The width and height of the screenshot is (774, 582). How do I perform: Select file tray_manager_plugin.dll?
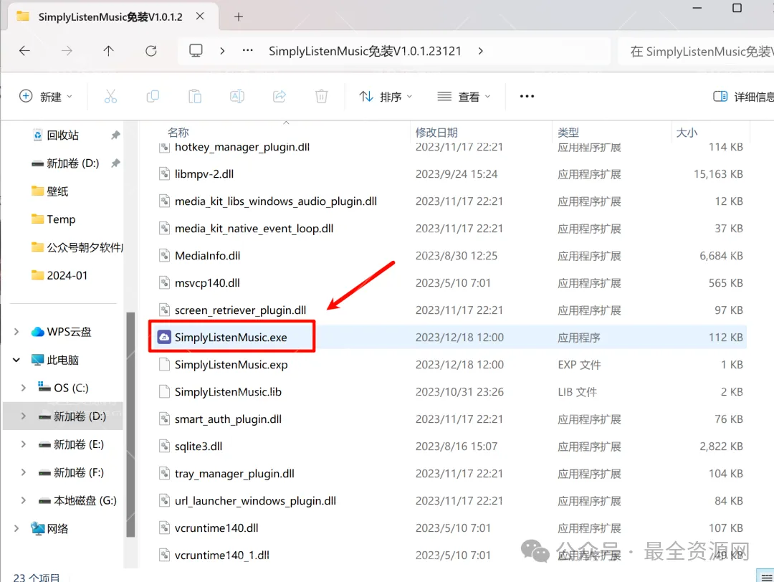[x=234, y=474]
